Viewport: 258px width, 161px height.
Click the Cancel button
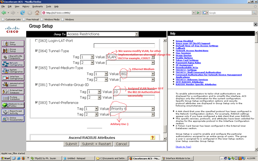click(121, 144)
